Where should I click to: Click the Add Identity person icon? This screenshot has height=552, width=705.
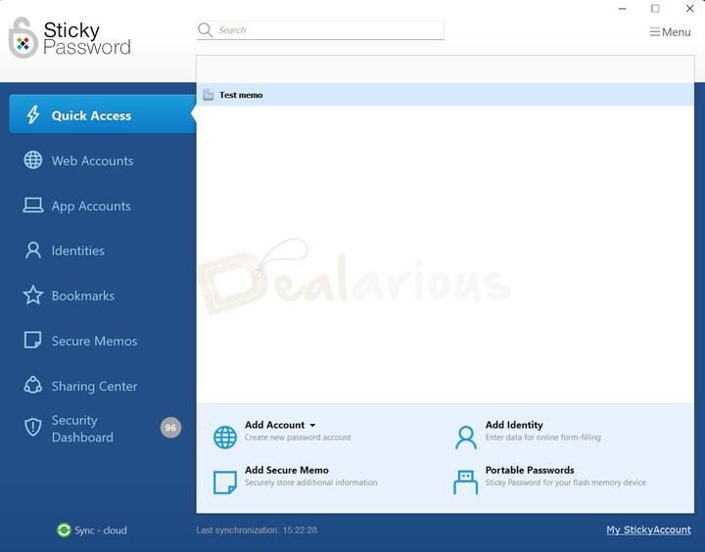click(x=466, y=437)
